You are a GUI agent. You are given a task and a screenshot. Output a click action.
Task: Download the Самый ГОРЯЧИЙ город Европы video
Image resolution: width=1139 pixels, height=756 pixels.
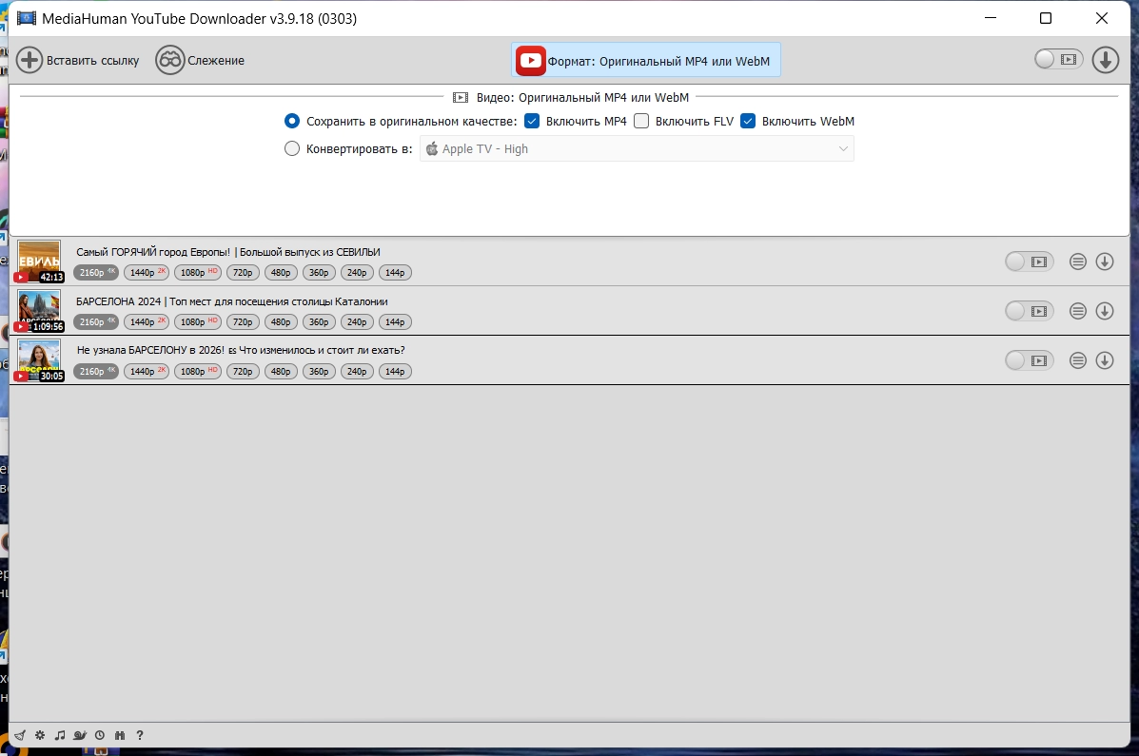tap(1105, 262)
